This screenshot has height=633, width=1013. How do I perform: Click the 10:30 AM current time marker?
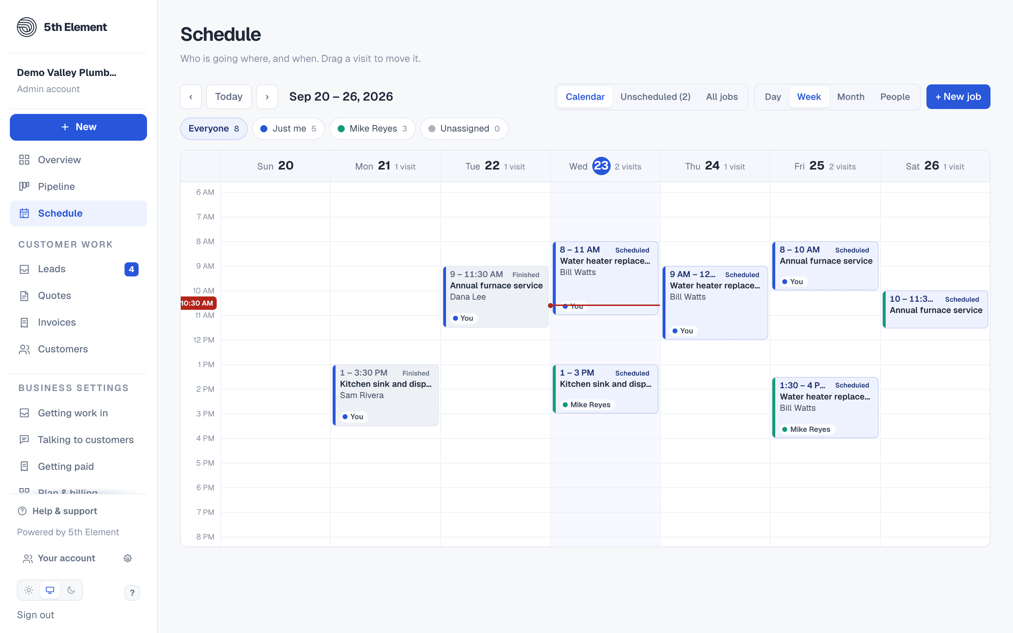198,303
